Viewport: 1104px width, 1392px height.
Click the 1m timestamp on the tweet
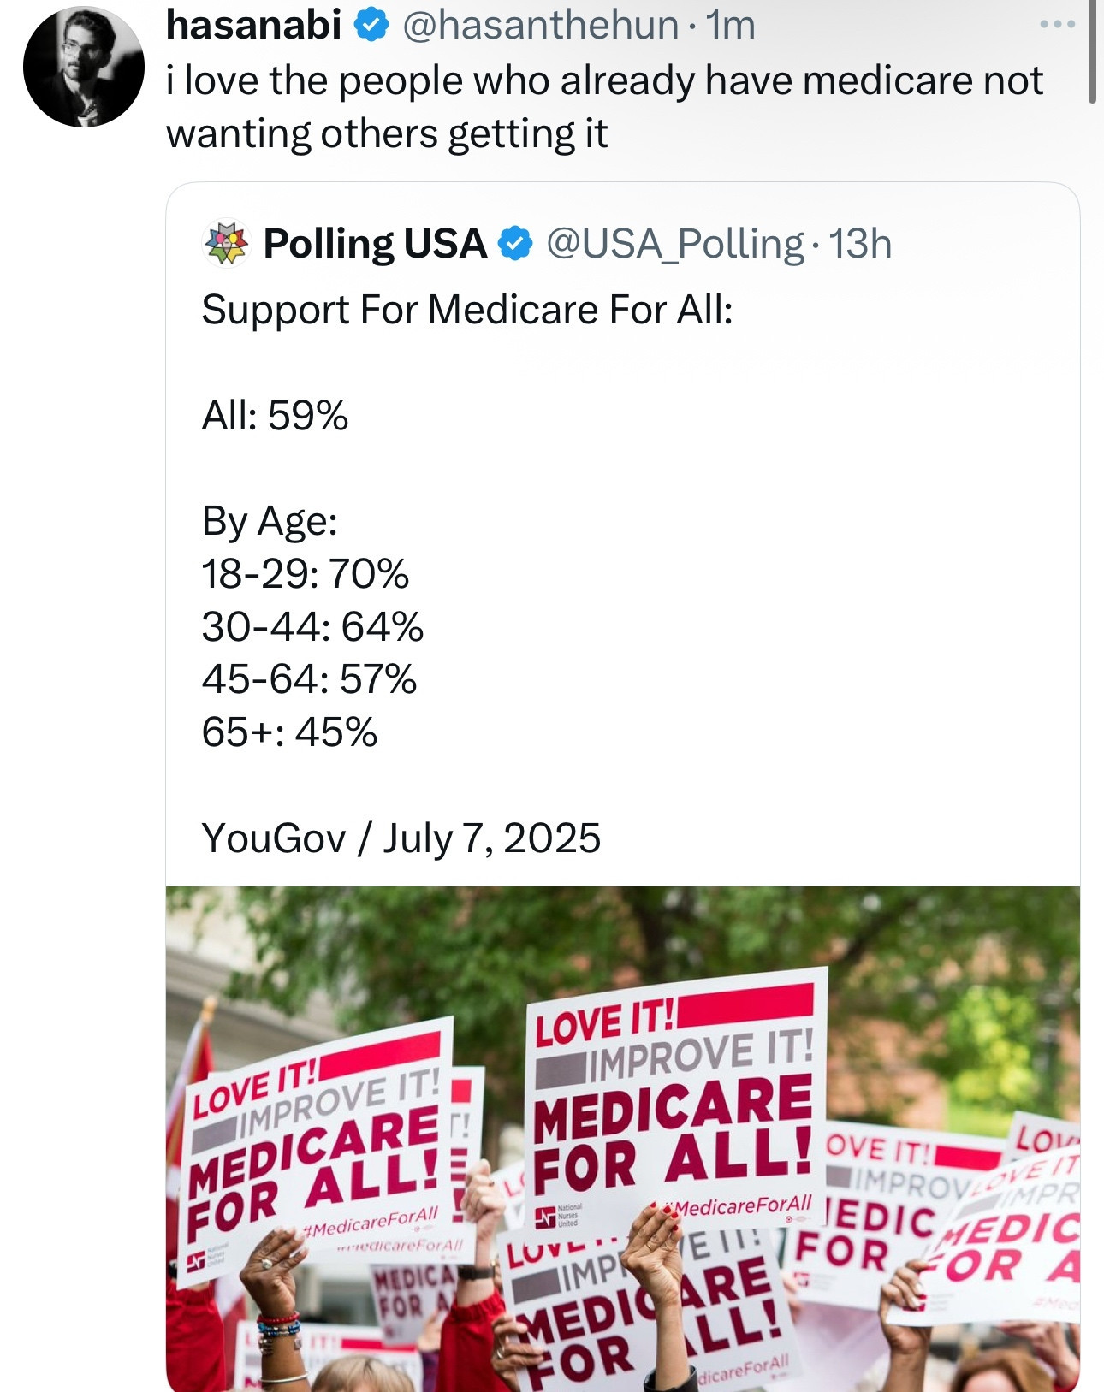[x=729, y=26]
